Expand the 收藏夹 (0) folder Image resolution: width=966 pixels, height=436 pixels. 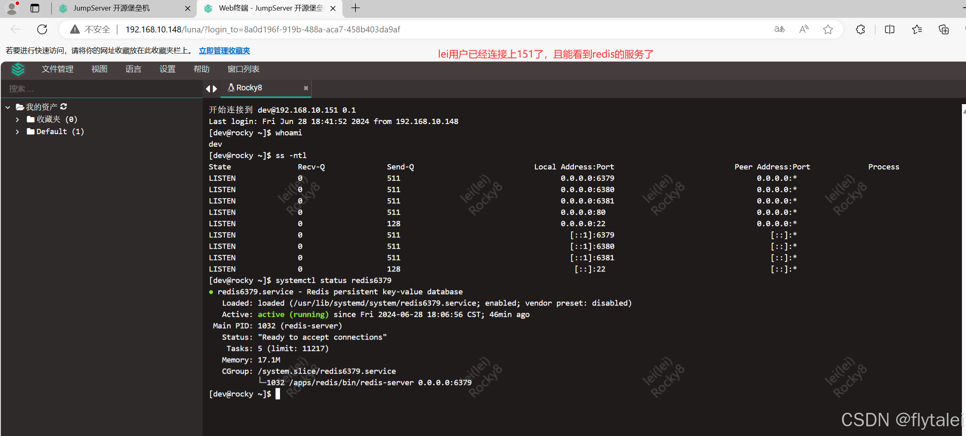(x=17, y=120)
